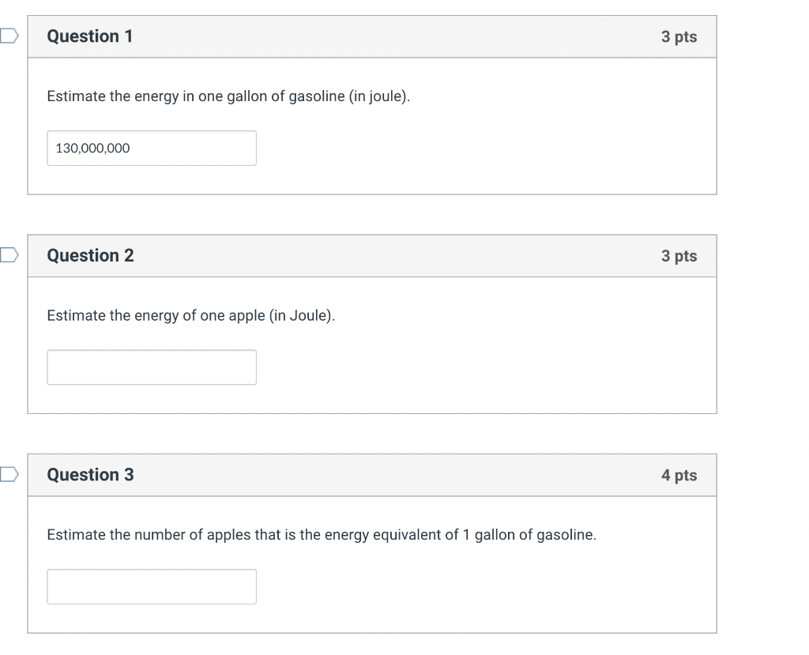The height and width of the screenshot is (655, 809).
Task: Click the "3 pts" label of Question 2
Action: coord(679,256)
